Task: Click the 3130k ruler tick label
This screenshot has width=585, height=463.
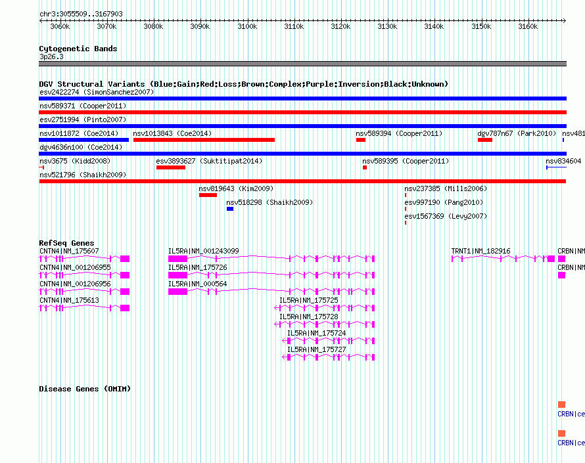Action: tap(387, 26)
